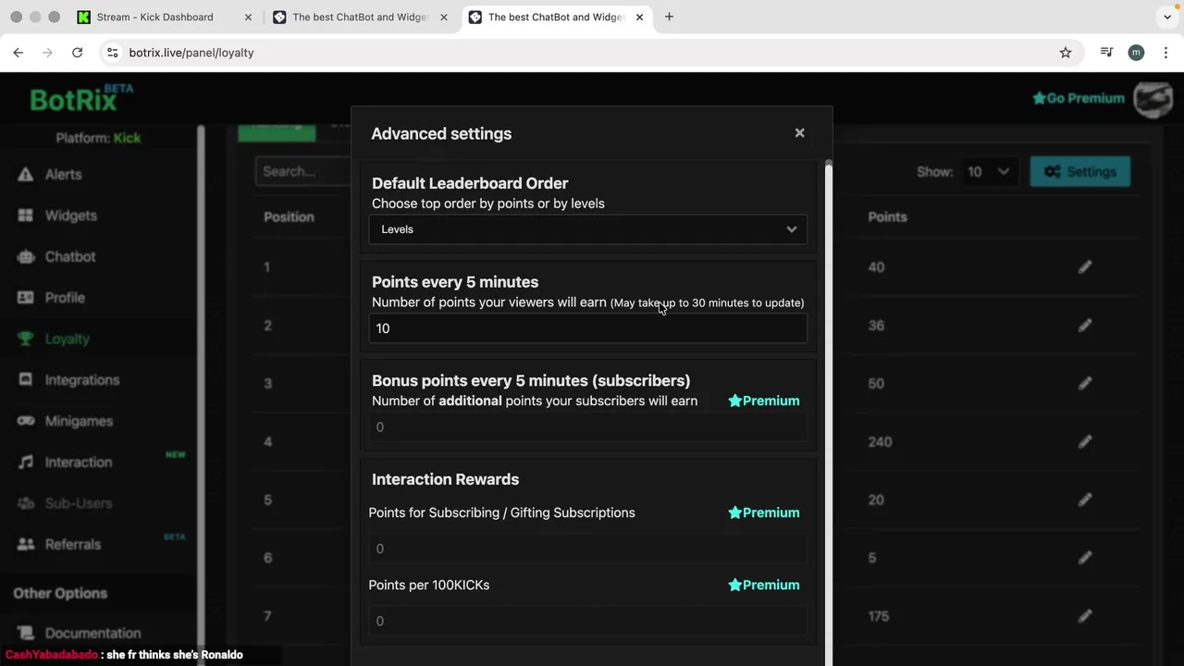Expand the Show 10 rows dropdown
This screenshot has height=666, width=1184.
coord(987,171)
